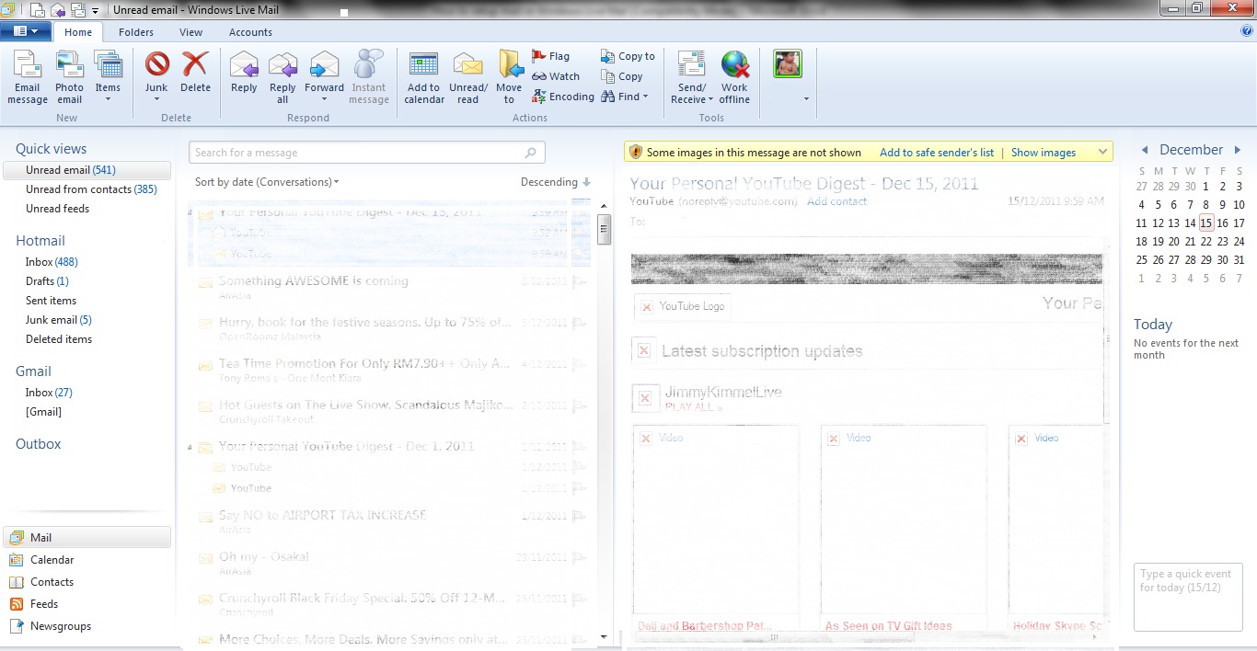Click Add to safe sender's list
This screenshot has height=651, width=1257.
tap(937, 153)
